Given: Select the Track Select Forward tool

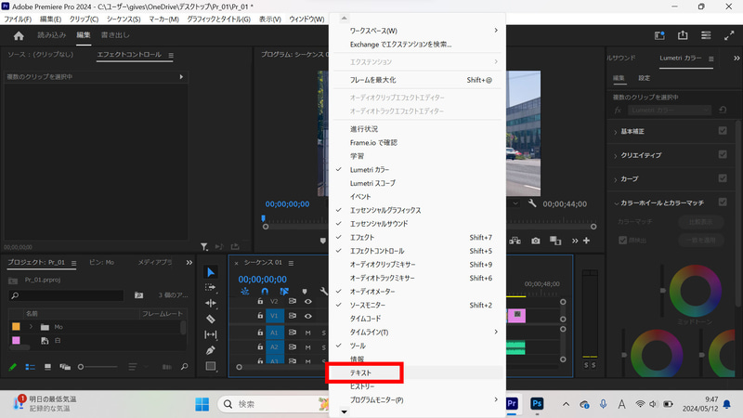Looking at the screenshot, I should coord(211,288).
